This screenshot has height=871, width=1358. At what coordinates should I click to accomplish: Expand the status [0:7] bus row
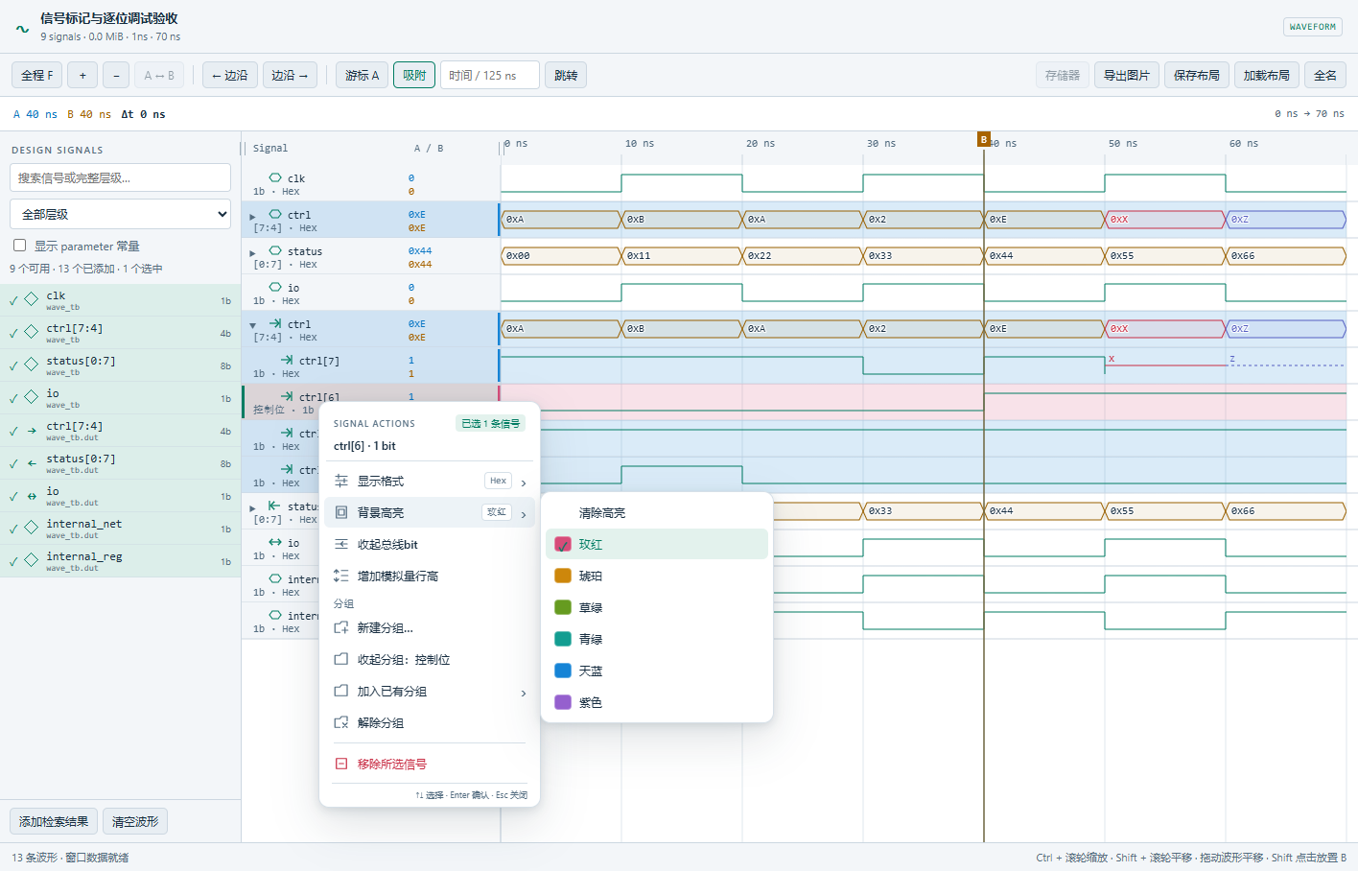click(x=252, y=253)
